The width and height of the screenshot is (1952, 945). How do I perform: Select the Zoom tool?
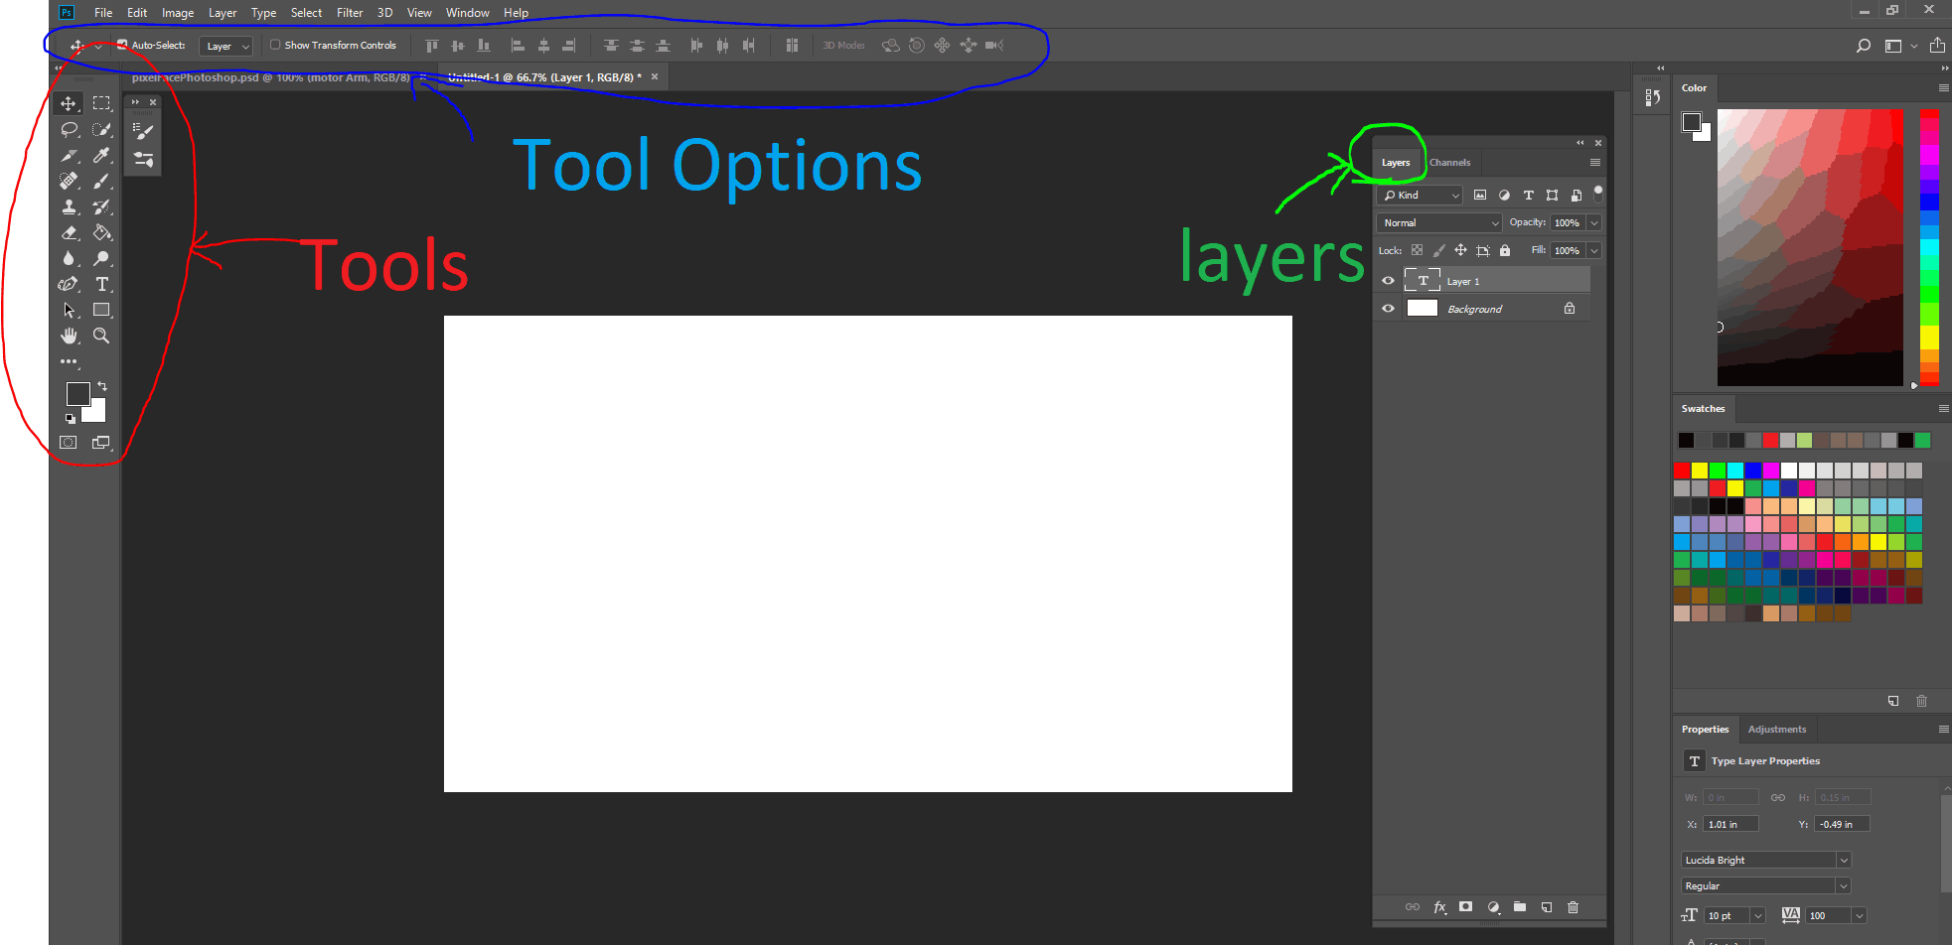tap(101, 336)
